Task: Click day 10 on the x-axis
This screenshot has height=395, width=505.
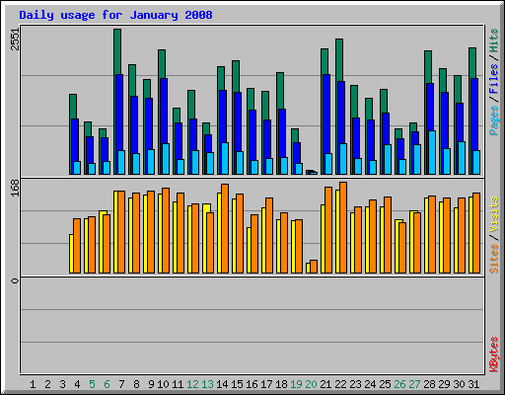Action: click(x=163, y=384)
